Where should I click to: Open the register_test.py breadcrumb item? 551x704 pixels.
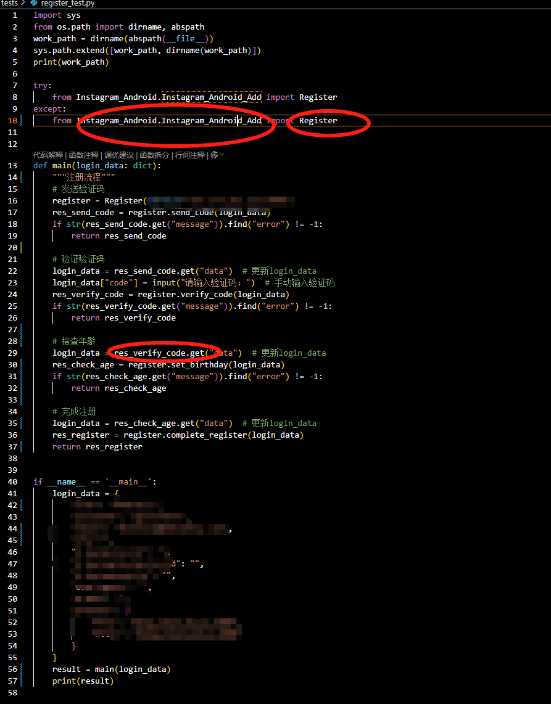68,3
